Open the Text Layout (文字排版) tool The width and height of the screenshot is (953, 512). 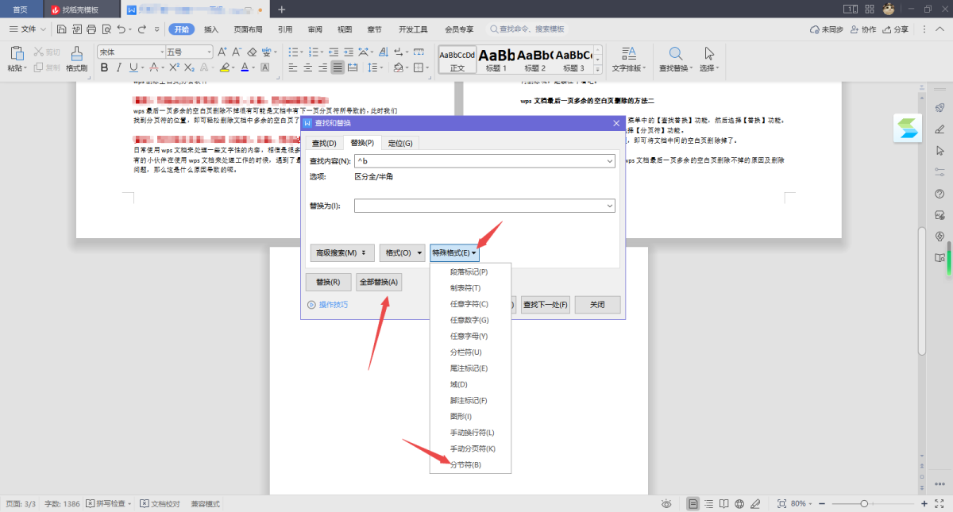tap(629, 60)
